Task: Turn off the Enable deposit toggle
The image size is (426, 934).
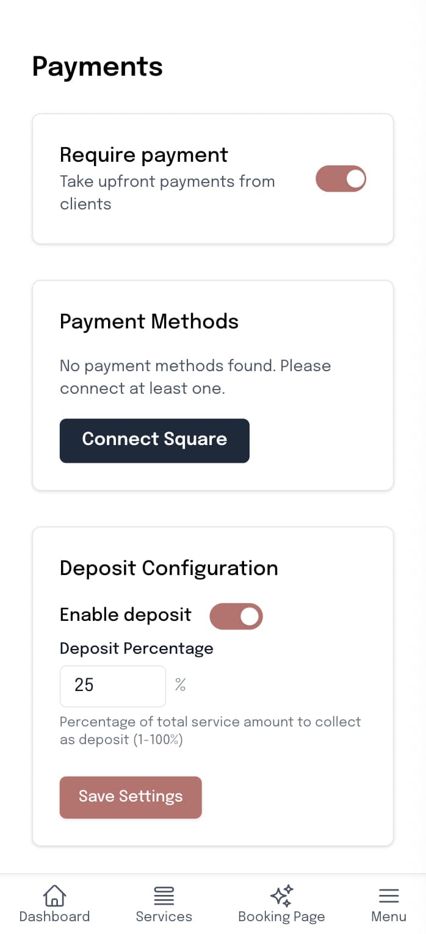Action: click(236, 616)
